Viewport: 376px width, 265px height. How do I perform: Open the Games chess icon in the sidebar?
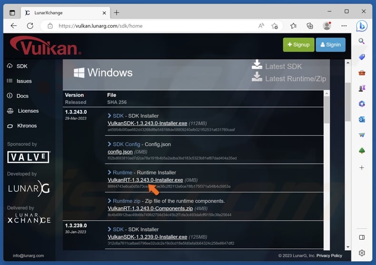click(x=362, y=88)
